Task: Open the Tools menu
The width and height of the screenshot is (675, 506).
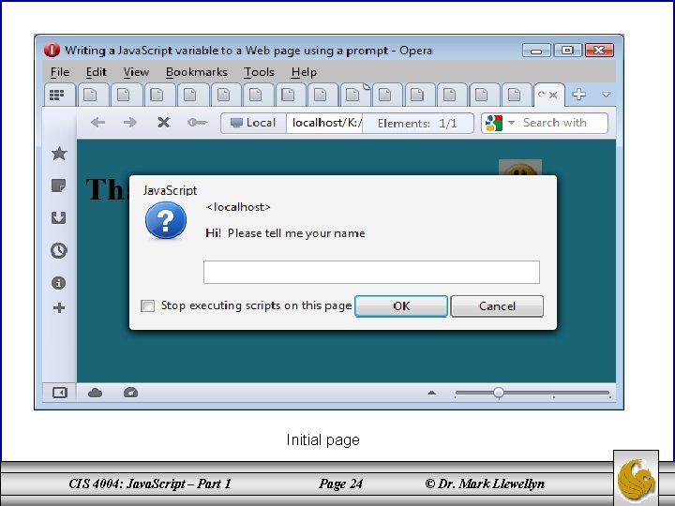Action: point(259,72)
